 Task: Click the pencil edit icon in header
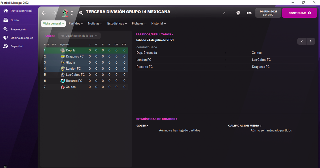(x=224, y=13)
